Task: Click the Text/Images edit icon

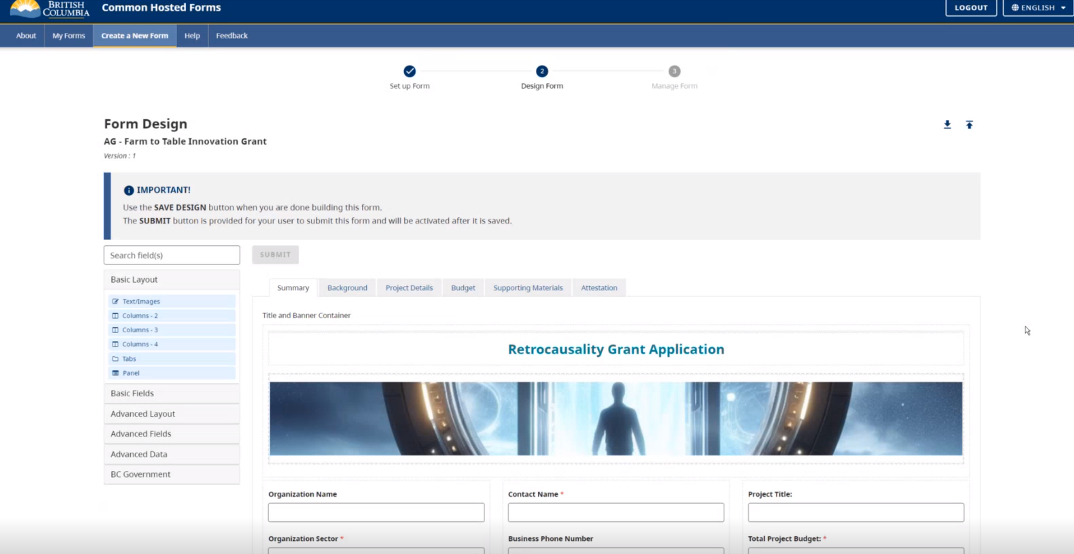Action: pos(116,301)
